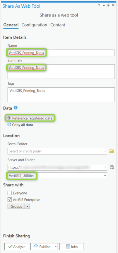Expand the Publish button options arrow
This screenshot has width=118, height=253.
pyautogui.click(x=56, y=247)
